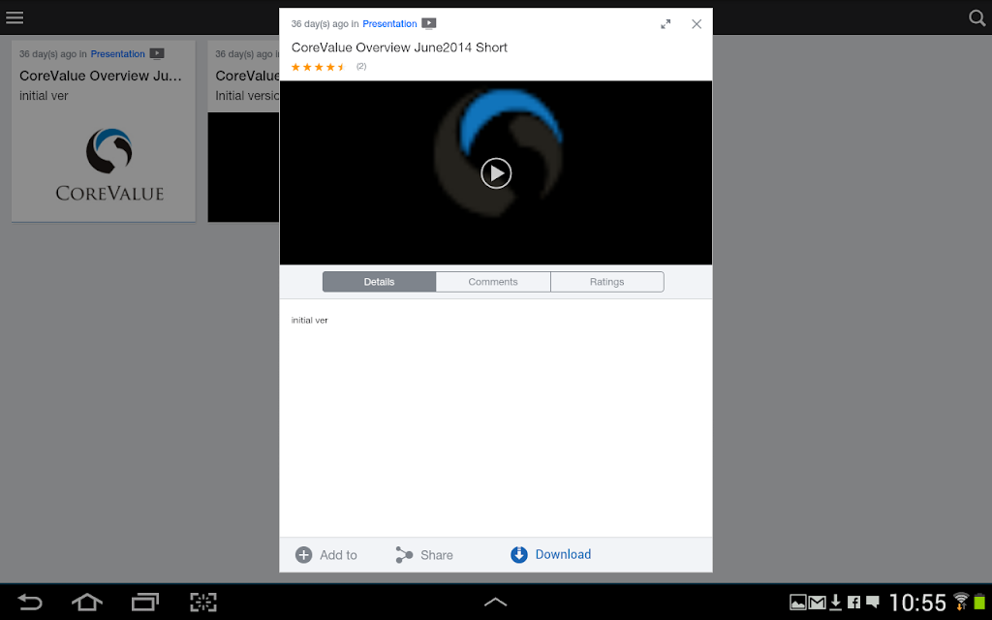Open search with the magnifier icon
992x620 pixels.
click(976, 17)
